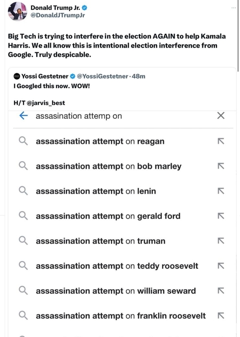This screenshot has width=240, height=337.
Task: Click magnifier icon next to 'reagan' suggestion
Action: (x=23, y=141)
